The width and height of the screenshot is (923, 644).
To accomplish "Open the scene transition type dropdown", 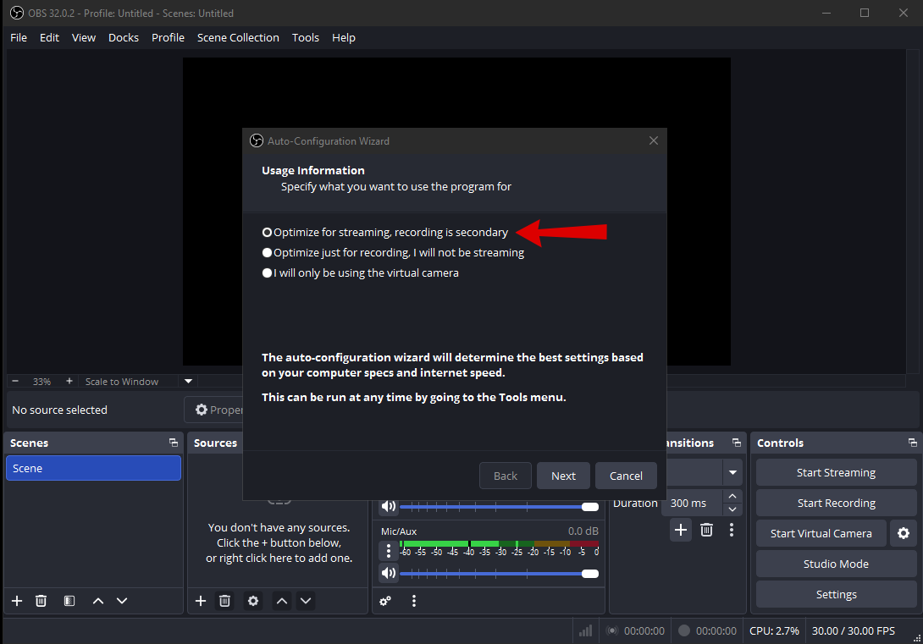I will (x=732, y=472).
